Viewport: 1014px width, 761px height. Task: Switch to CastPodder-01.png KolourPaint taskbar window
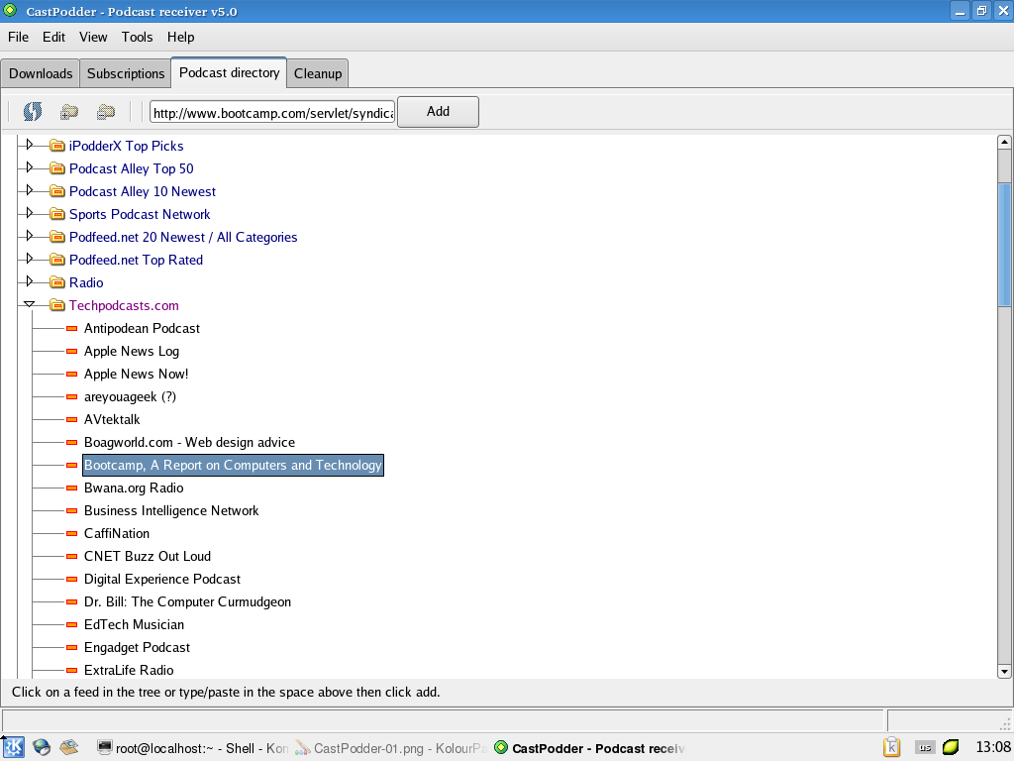390,748
